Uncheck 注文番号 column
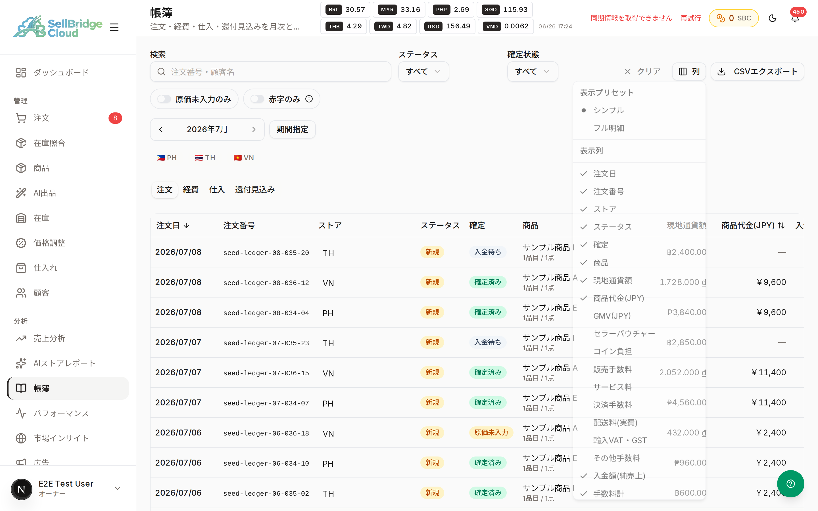The image size is (818, 511). [639, 191]
